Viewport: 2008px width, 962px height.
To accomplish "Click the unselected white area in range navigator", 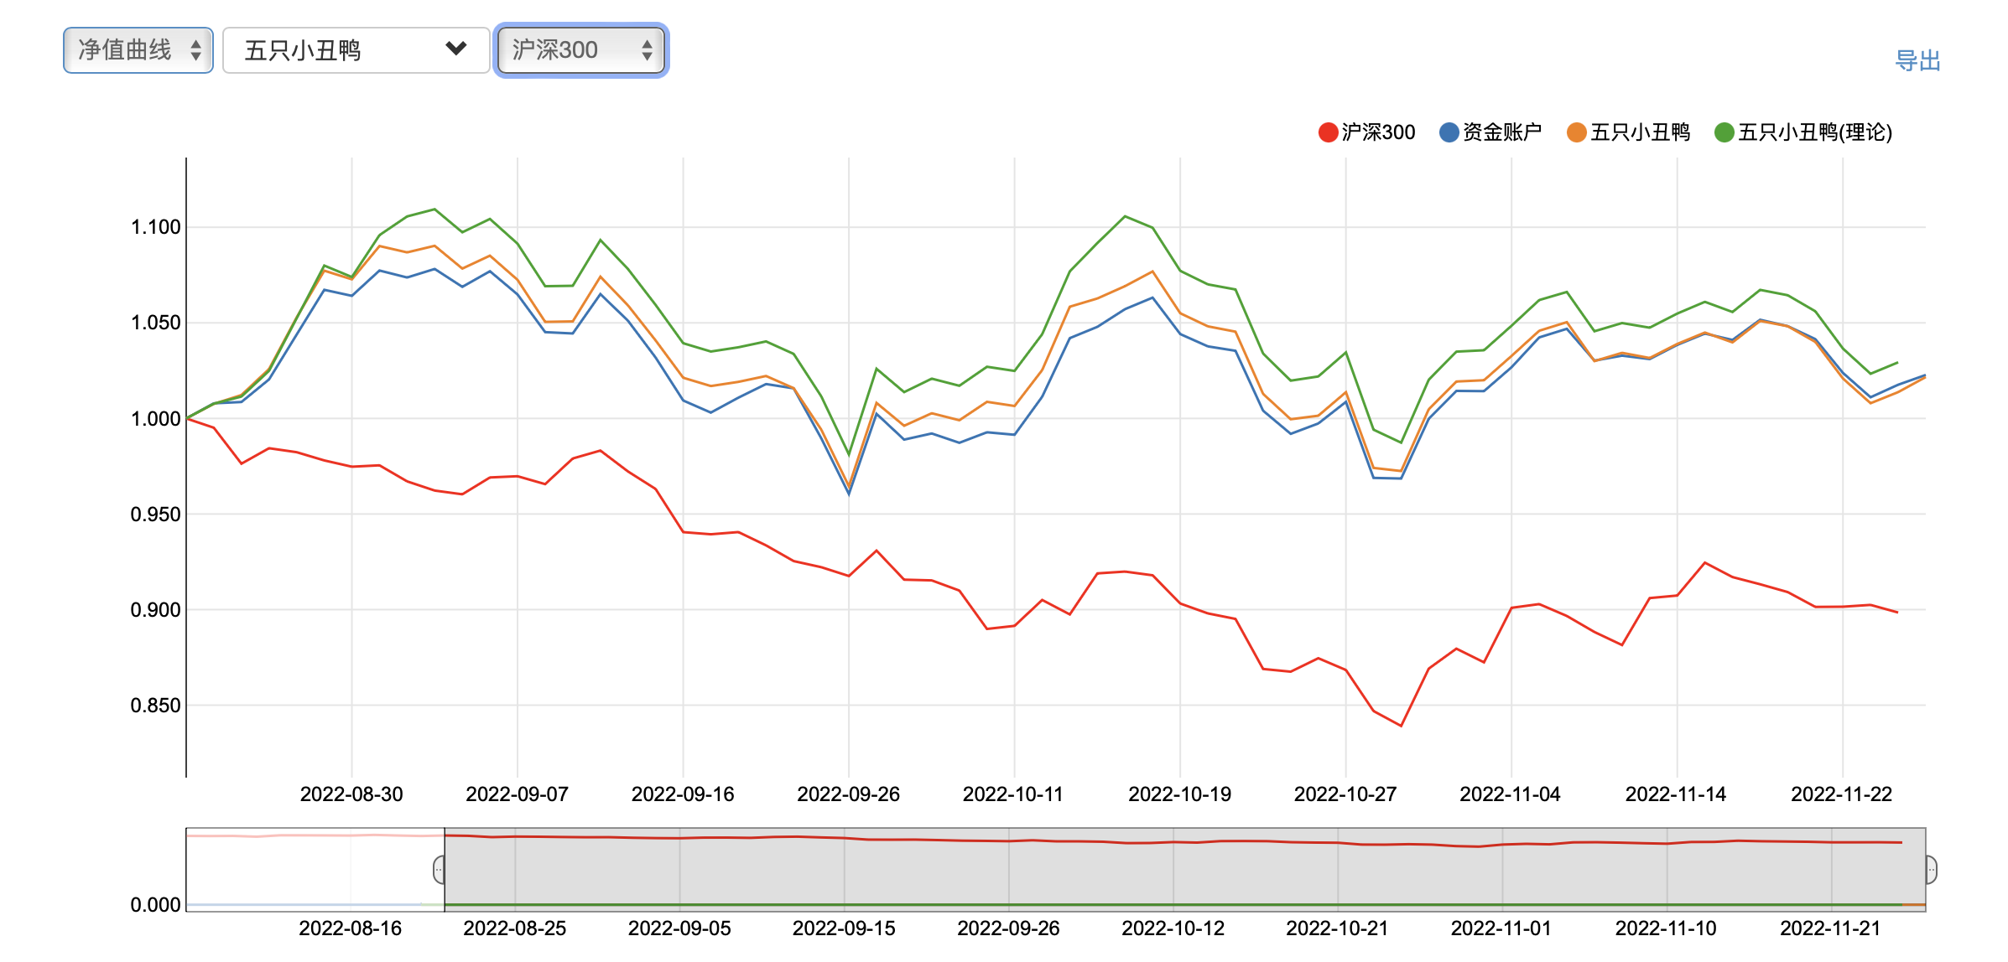I will (310, 871).
